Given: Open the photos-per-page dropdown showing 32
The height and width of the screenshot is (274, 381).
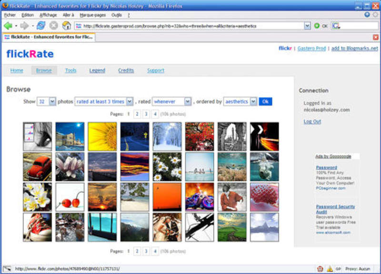Looking at the screenshot, I should tap(46, 101).
